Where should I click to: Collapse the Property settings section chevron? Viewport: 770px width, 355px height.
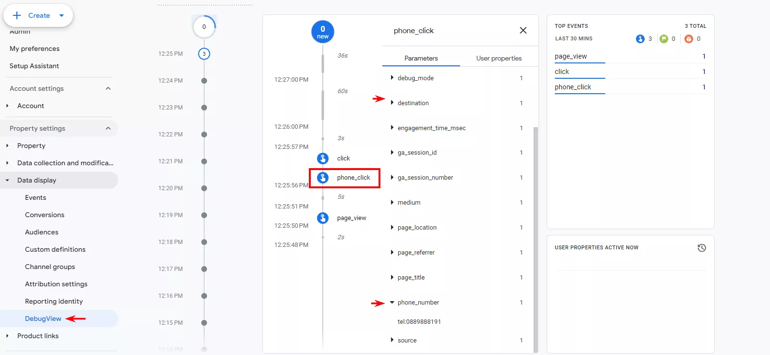[x=108, y=128]
